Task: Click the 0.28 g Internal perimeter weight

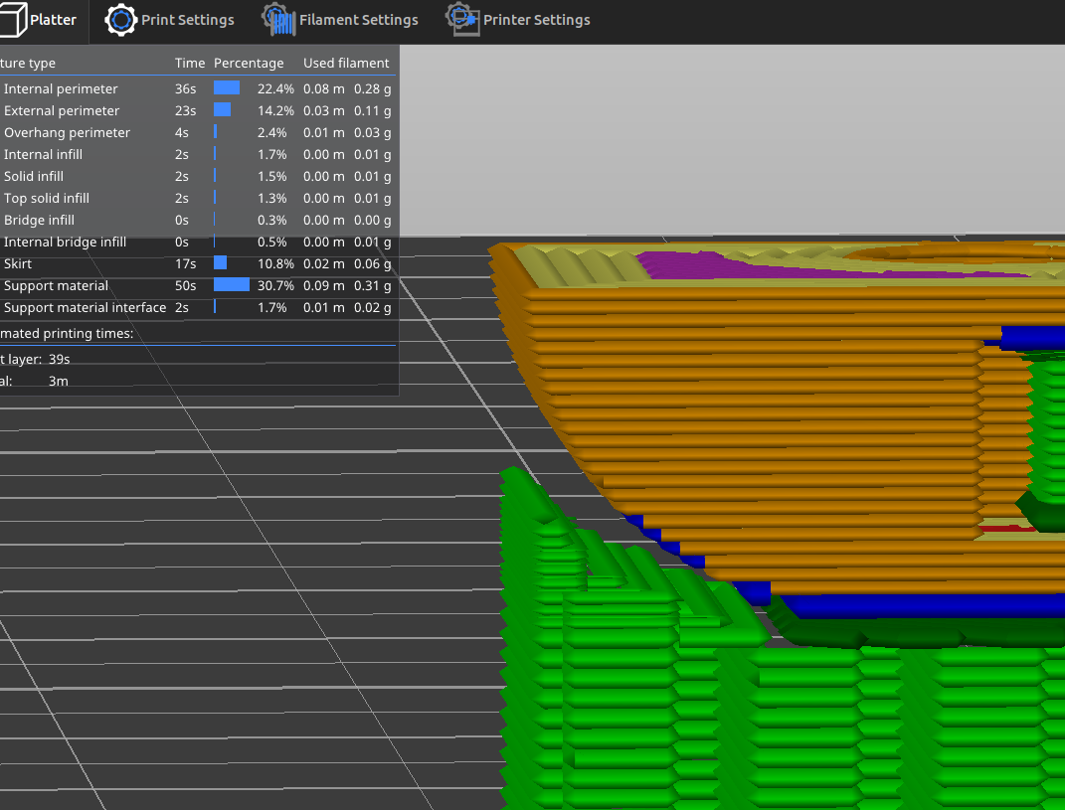Action: 372,88
